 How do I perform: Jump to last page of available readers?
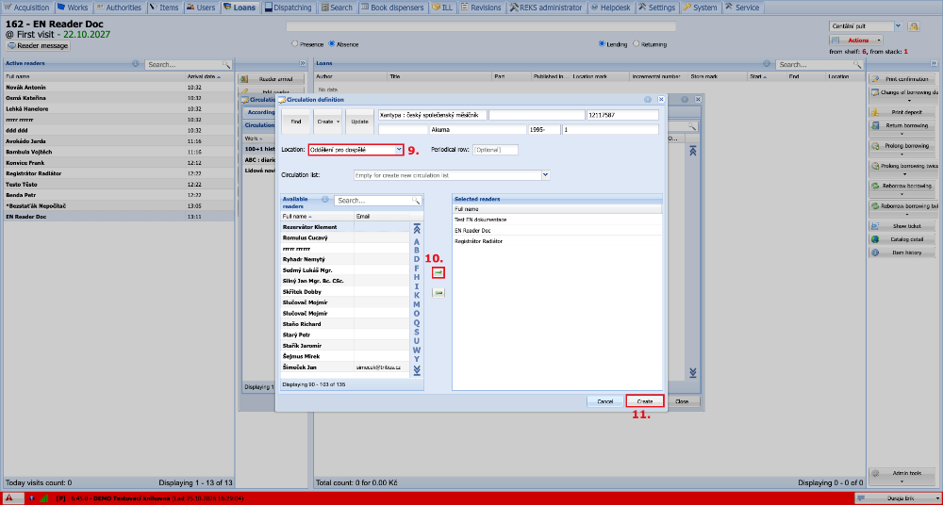pyautogui.click(x=418, y=369)
